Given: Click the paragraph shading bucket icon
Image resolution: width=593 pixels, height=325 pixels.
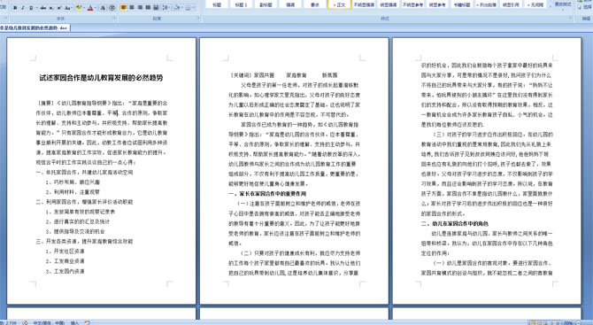Looking at the screenshot, I should [177, 8].
